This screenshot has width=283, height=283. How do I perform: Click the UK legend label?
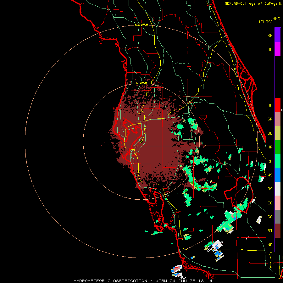tap(270, 49)
